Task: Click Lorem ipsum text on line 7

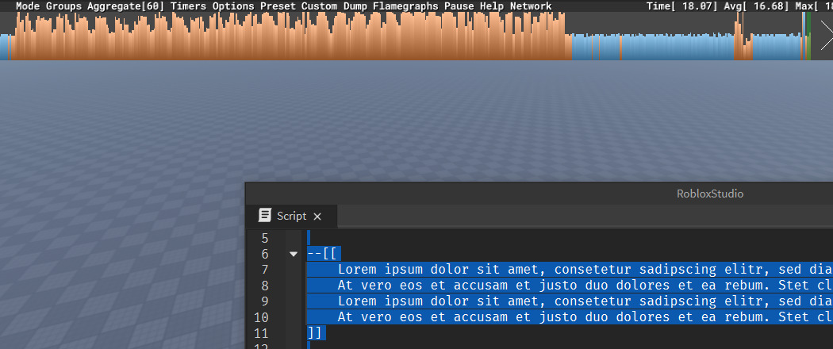Action: (x=585, y=270)
